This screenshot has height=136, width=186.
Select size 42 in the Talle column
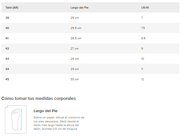pyautogui.click(x=7, y=48)
